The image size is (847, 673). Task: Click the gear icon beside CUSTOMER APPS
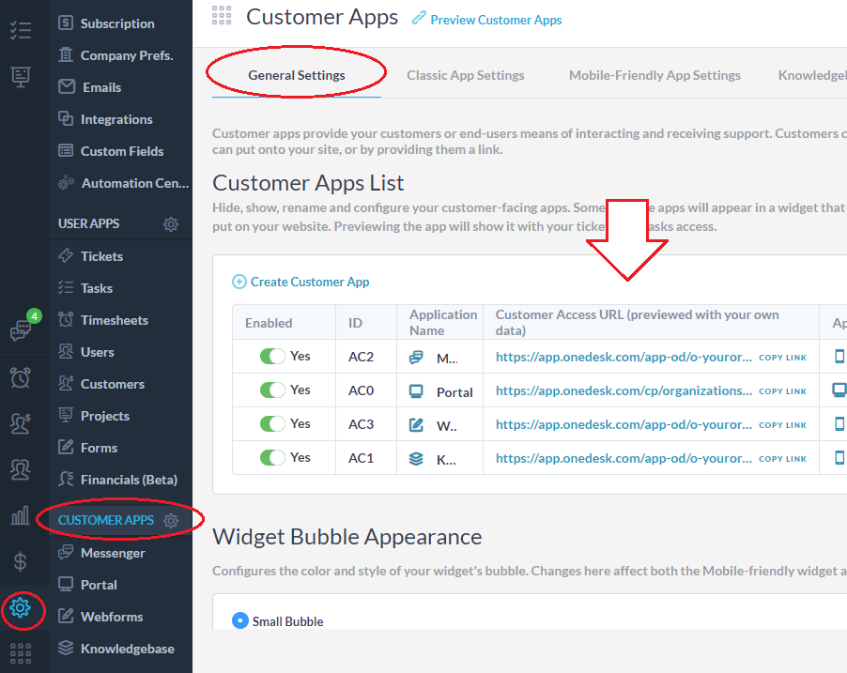(x=171, y=520)
